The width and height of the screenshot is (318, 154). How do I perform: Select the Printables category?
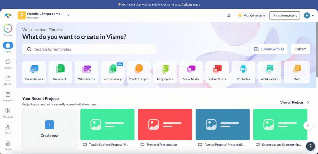(x=243, y=72)
